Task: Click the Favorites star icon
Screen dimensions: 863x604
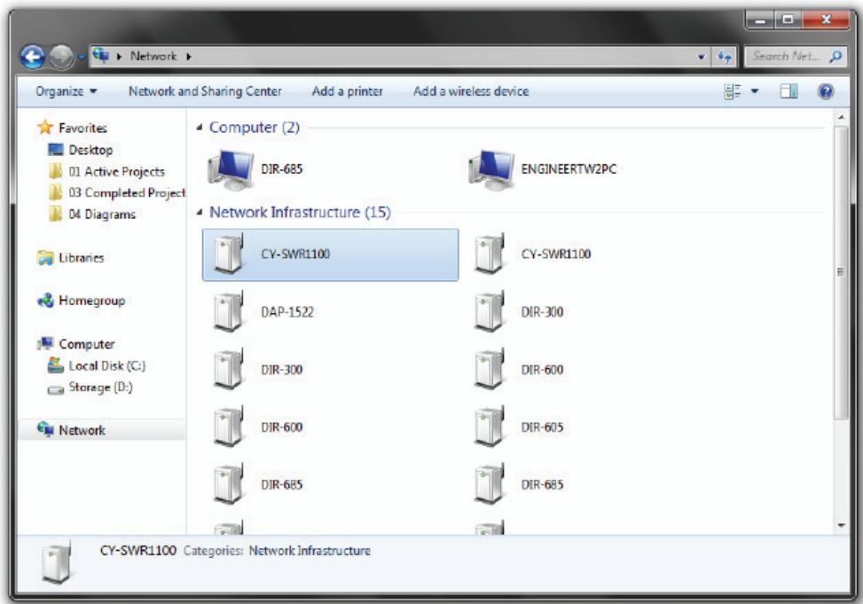Action: point(45,127)
